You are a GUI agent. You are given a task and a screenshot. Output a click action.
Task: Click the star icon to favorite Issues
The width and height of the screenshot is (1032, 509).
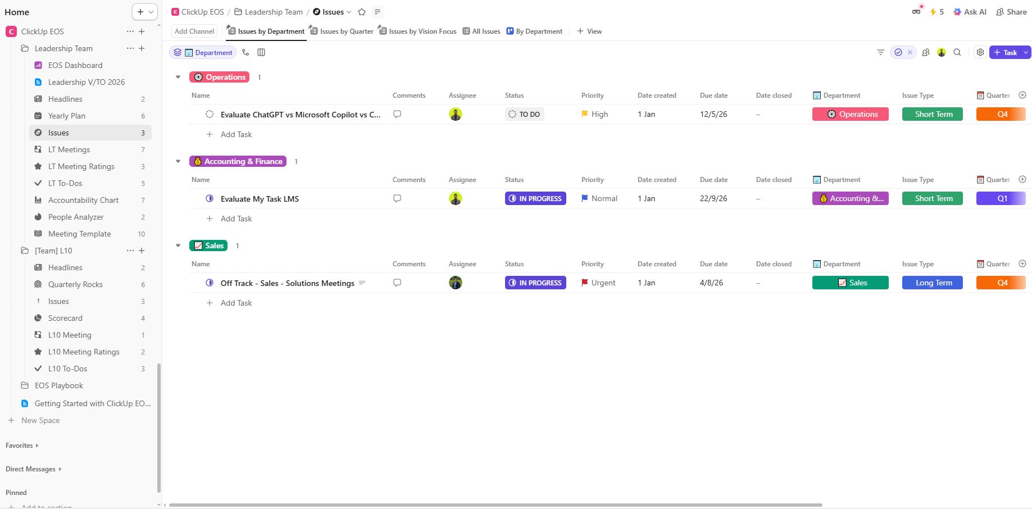click(362, 12)
